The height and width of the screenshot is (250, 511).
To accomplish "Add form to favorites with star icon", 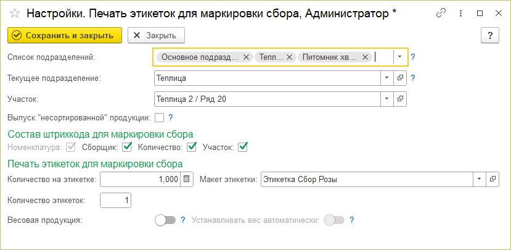I will pyautogui.click(x=15, y=14).
